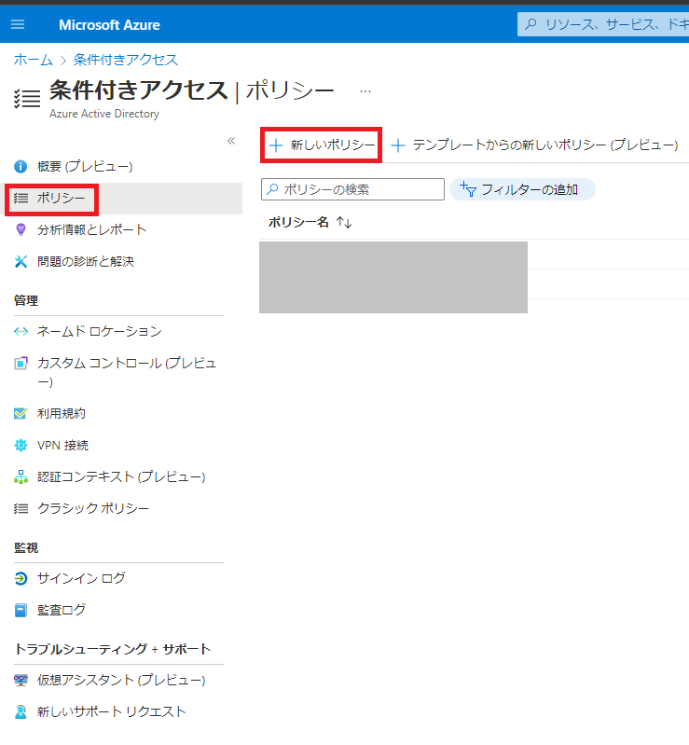Open the Azure portal hamburger menu
Image resolution: width=689 pixels, height=745 pixels.
pos(18,24)
